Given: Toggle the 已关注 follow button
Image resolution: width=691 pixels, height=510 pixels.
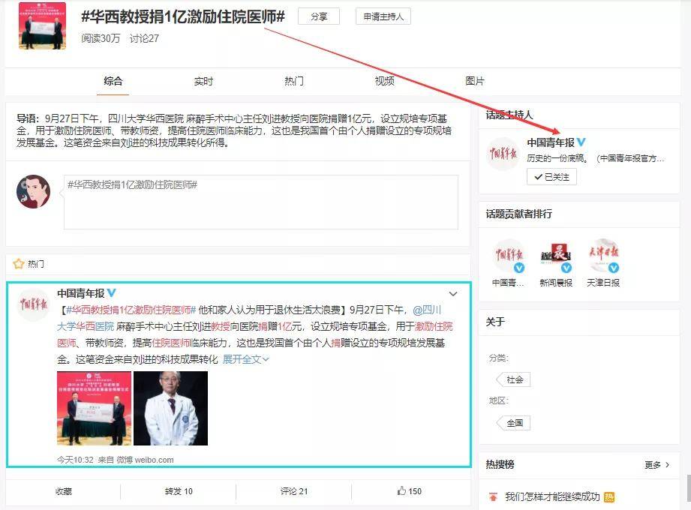Looking at the screenshot, I should (x=551, y=177).
